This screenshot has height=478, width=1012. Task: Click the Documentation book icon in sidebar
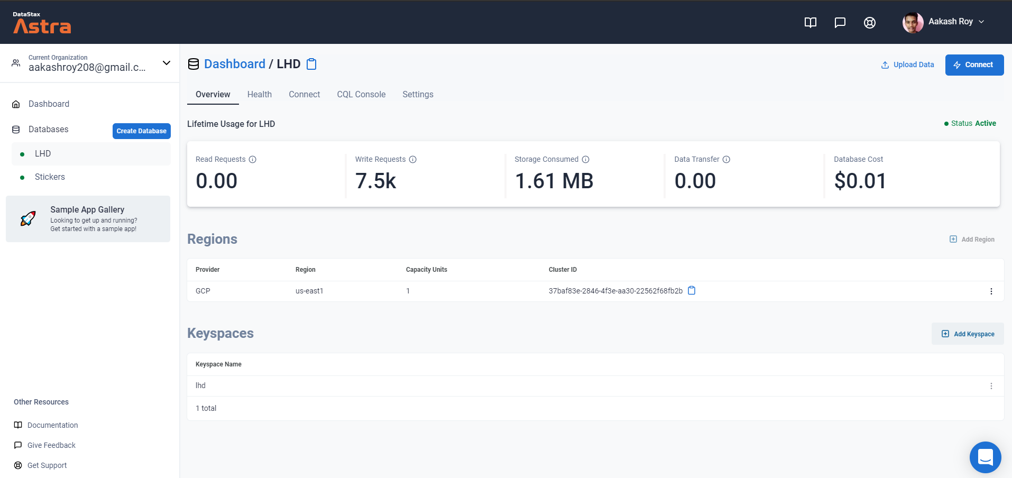pos(18,425)
